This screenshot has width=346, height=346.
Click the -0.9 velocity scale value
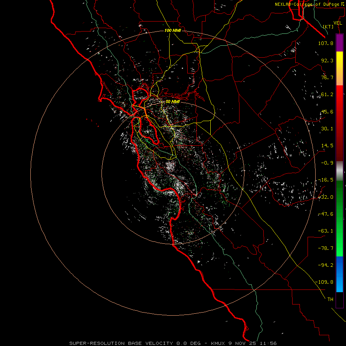[327, 163]
